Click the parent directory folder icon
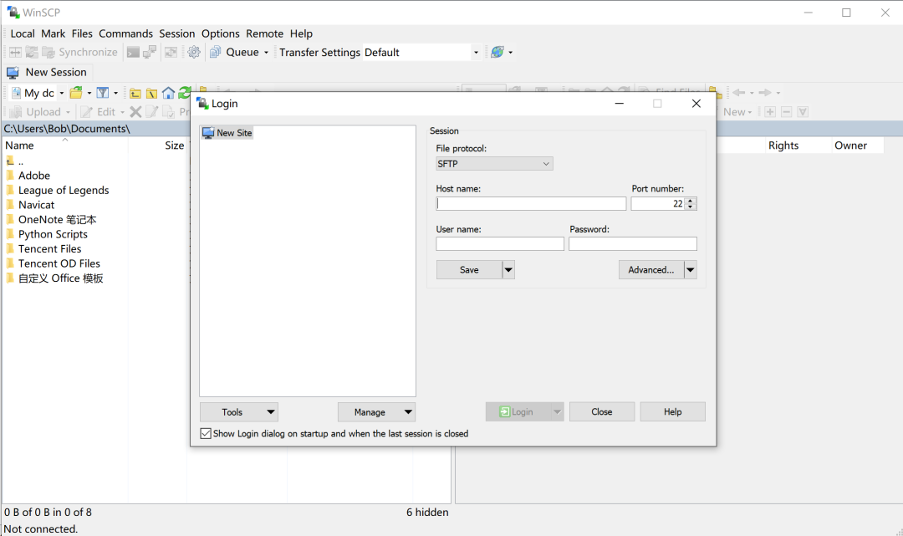Image resolution: width=903 pixels, height=536 pixels. coord(135,94)
